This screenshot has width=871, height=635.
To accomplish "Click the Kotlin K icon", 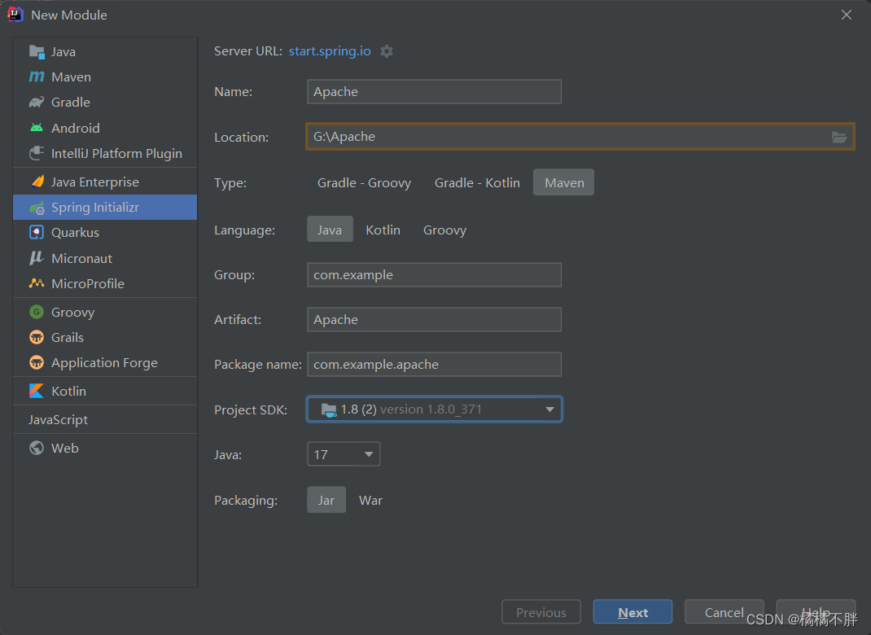I will coord(37,391).
